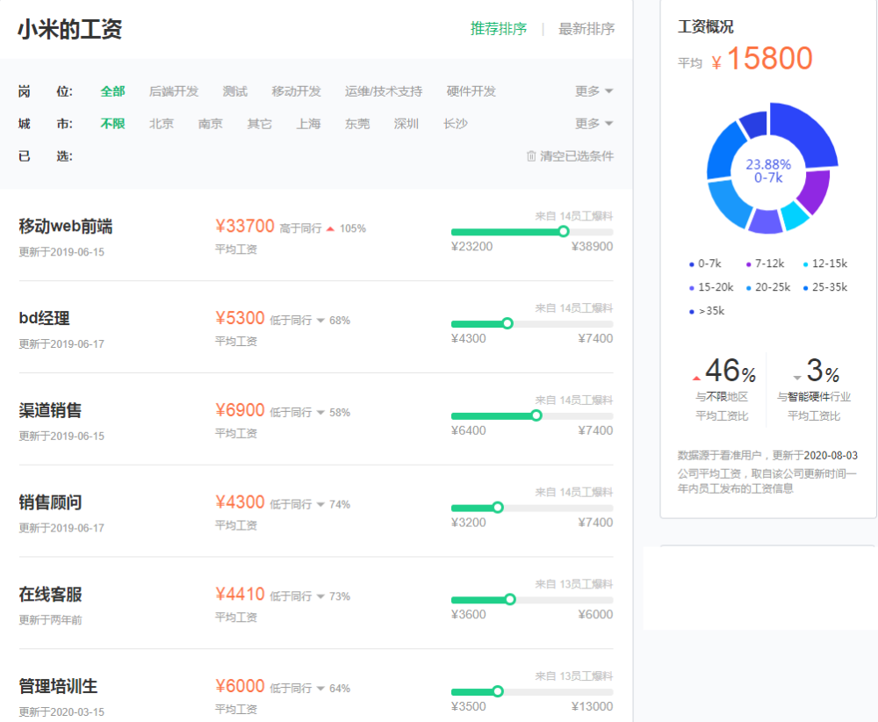The width and height of the screenshot is (878, 722).
Task: Click the 12-15k cyan legend dot
Action: (806, 264)
